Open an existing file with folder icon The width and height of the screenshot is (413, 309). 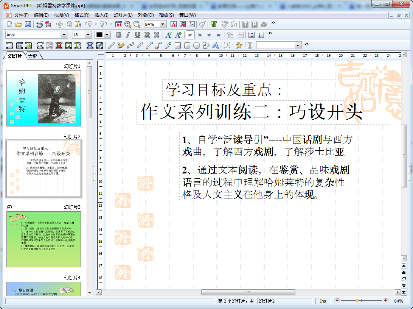pos(19,25)
